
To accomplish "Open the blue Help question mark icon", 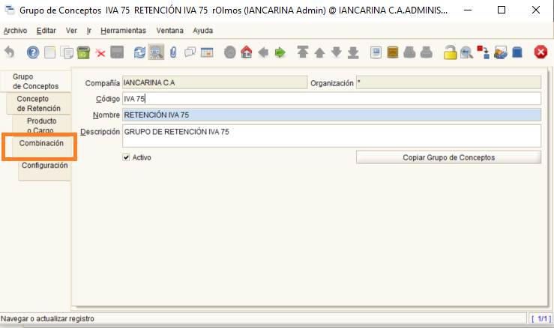I will click(33, 52).
